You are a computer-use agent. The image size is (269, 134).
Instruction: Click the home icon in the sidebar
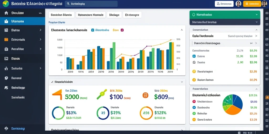click(x=6, y=13)
